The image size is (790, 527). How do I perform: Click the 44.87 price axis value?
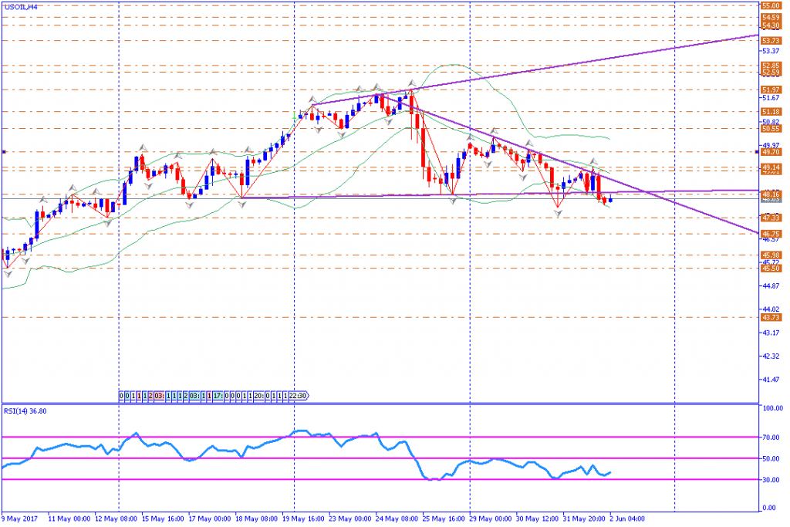771,285
